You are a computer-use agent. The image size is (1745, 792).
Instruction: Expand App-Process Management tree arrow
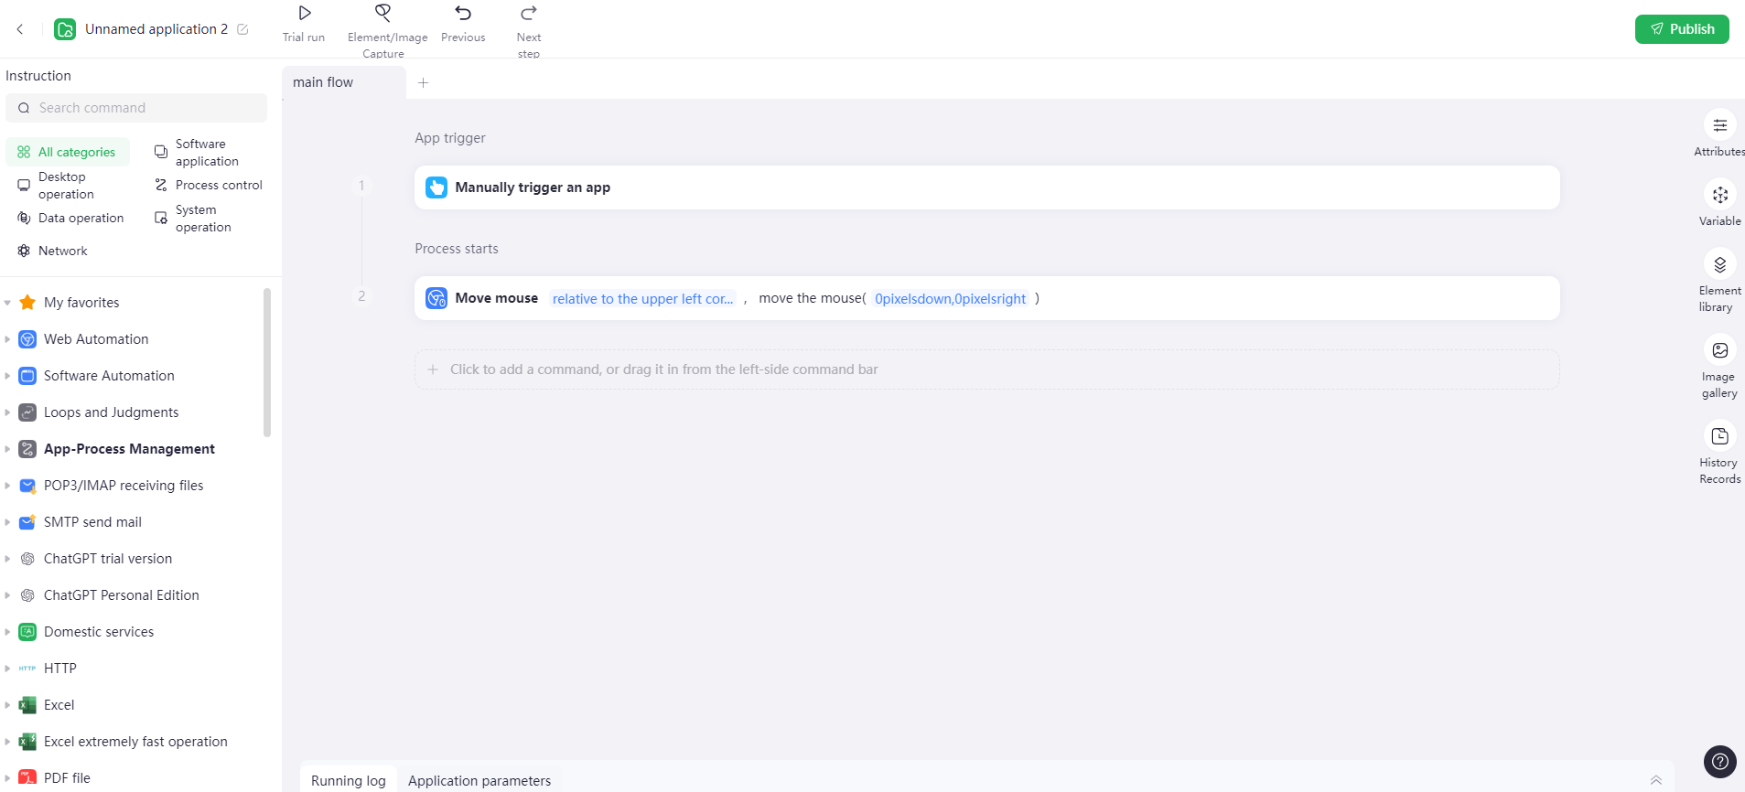click(7, 449)
